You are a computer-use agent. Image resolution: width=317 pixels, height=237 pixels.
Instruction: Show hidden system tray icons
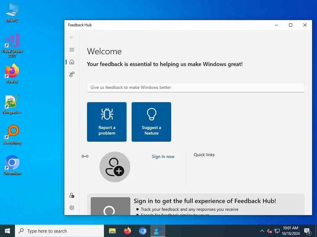coord(262,231)
